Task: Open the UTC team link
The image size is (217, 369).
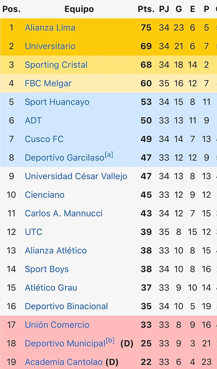Action: tap(34, 232)
